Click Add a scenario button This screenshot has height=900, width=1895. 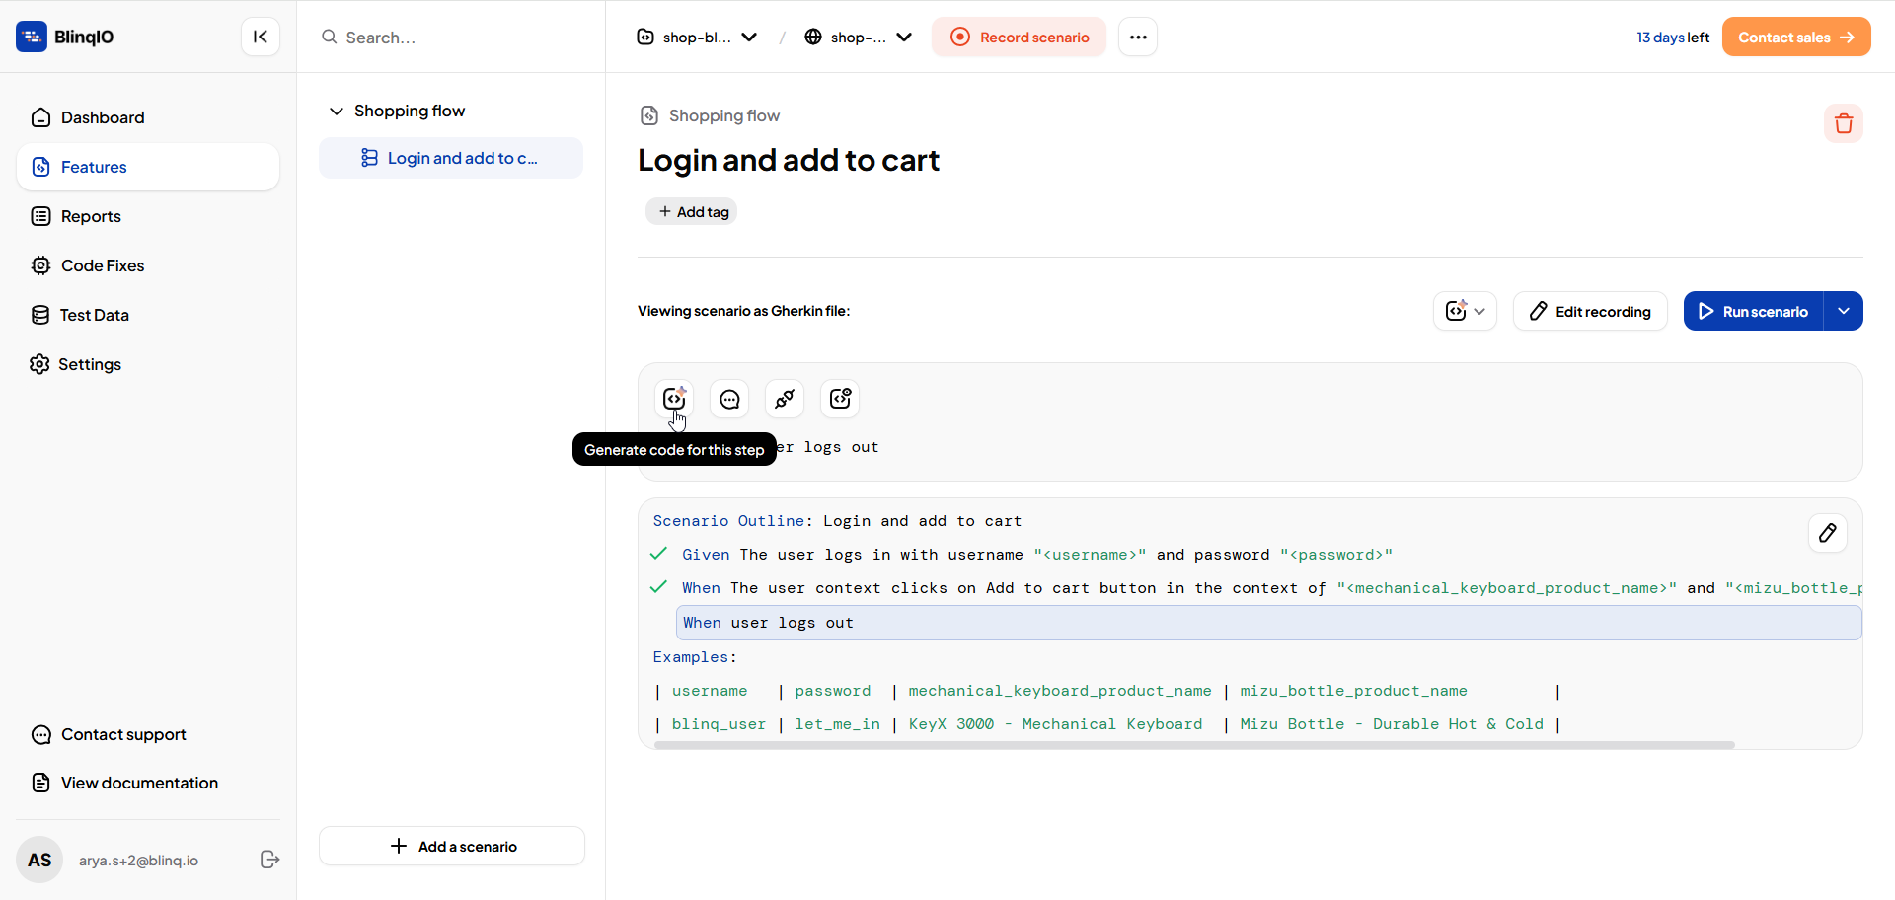(452, 846)
